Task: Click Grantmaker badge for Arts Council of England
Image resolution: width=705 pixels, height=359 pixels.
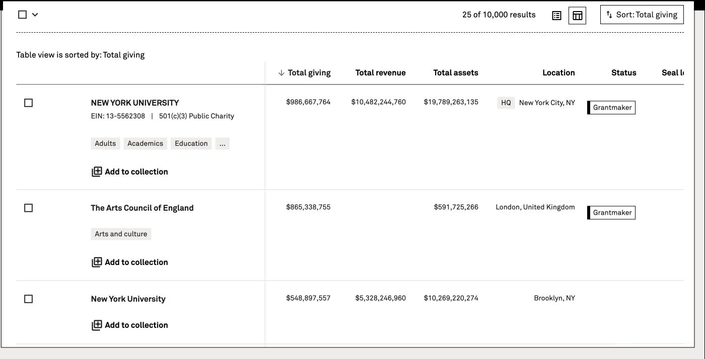Action: coord(611,213)
